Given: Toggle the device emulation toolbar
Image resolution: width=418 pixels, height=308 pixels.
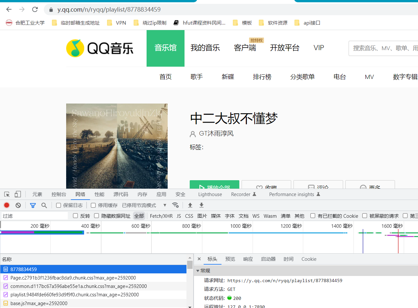Looking at the screenshot, I should tap(18, 194).
